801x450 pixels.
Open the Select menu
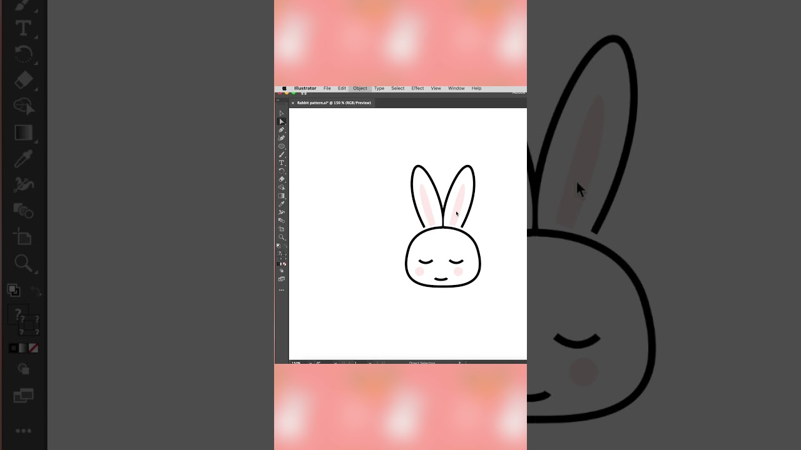398,88
